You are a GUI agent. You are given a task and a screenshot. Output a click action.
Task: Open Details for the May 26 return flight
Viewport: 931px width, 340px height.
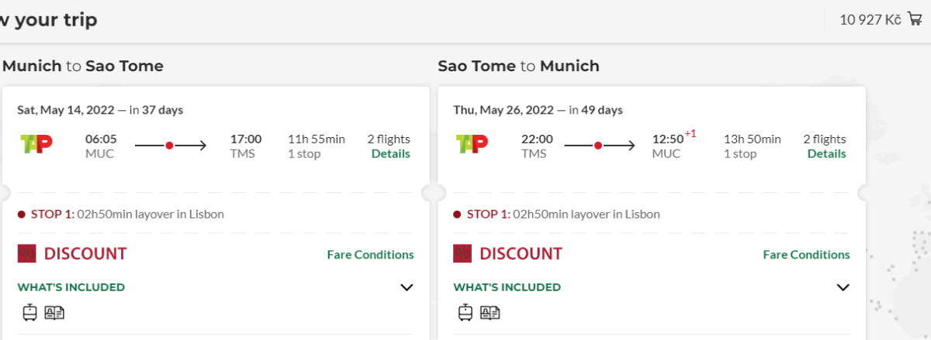[x=826, y=154]
